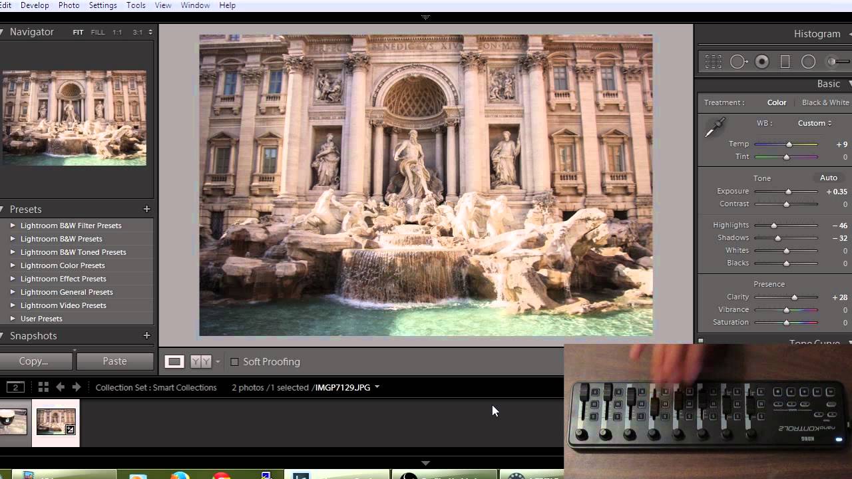The image size is (852, 479).
Task: Open the Settings menu
Action: pyautogui.click(x=103, y=5)
